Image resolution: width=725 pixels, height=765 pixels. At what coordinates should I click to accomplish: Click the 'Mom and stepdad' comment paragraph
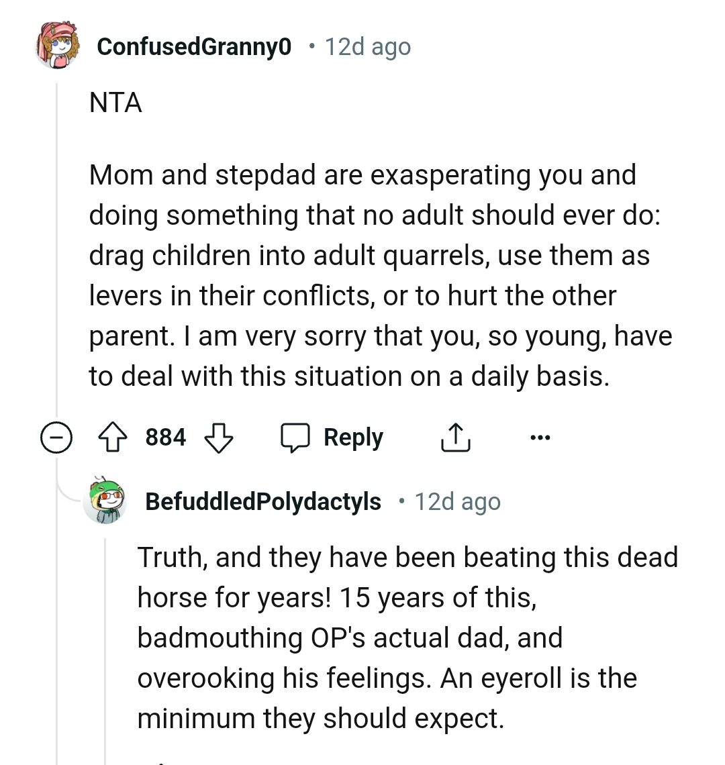coord(376,275)
